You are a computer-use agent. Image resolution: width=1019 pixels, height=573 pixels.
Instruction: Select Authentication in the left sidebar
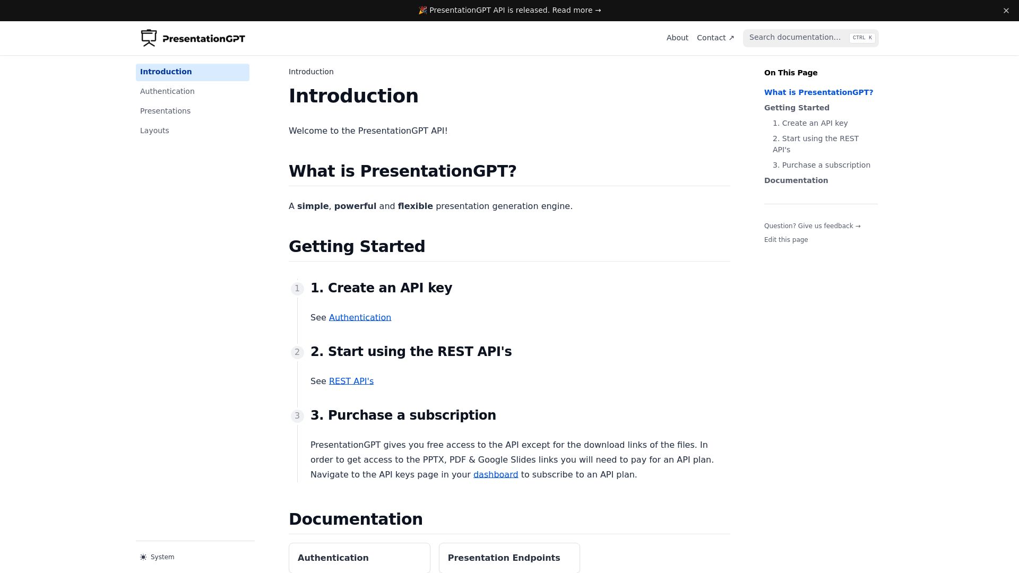[167, 91]
